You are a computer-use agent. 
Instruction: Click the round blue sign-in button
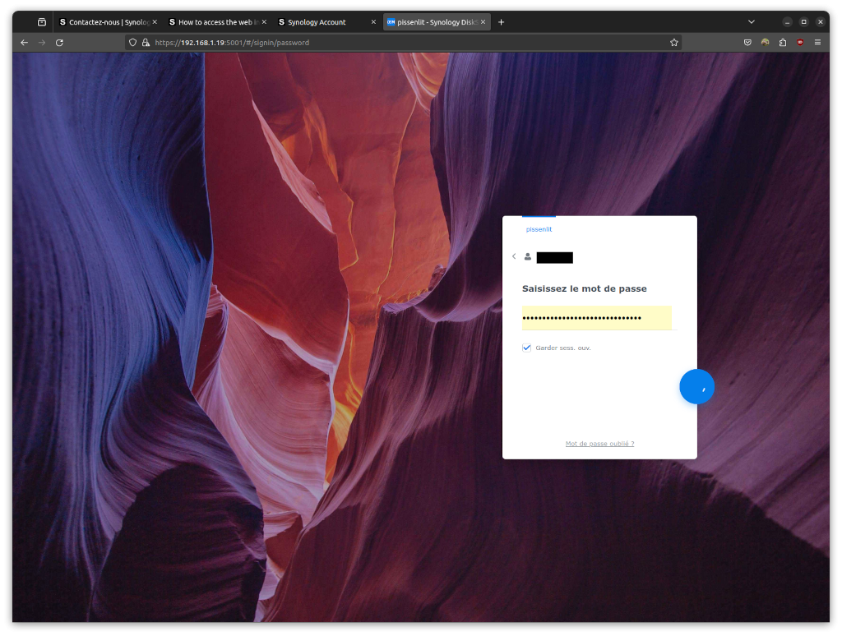pos(696,387)
